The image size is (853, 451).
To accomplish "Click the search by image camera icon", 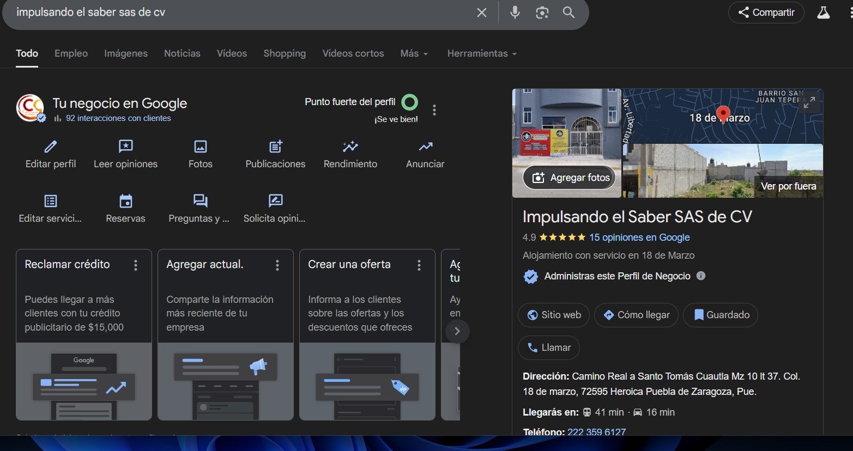I will point(542,13).
